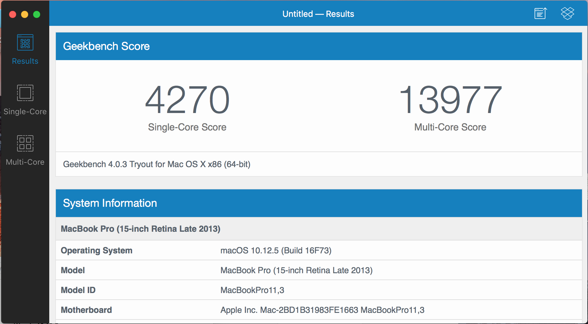Click the red close window button
Image resolution: width=588 pixels, height=324 pixels.
[13, 14]
